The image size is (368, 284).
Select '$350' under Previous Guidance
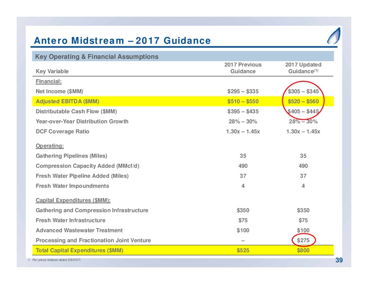coord(243,211)
